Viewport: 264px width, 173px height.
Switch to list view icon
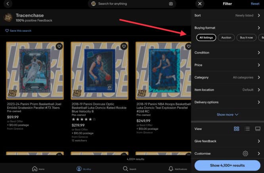click(x=247, y=129)
